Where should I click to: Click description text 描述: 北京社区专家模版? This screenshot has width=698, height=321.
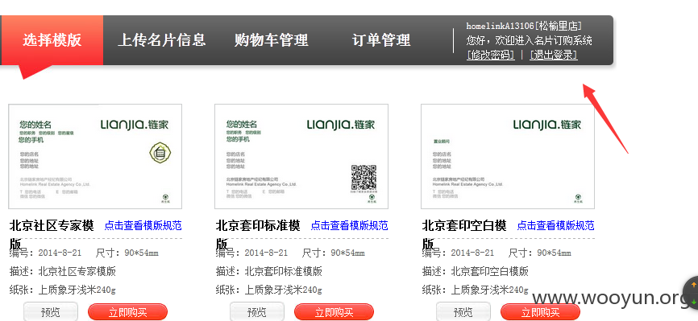pos(63,271)
